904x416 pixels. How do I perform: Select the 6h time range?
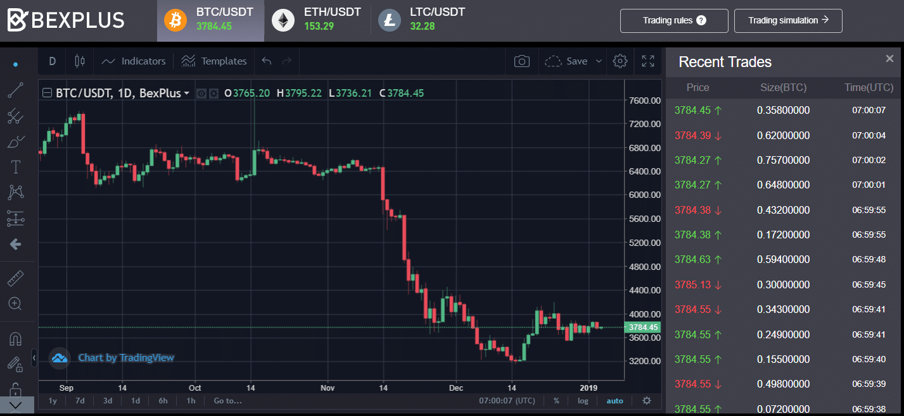coord(163,401)
